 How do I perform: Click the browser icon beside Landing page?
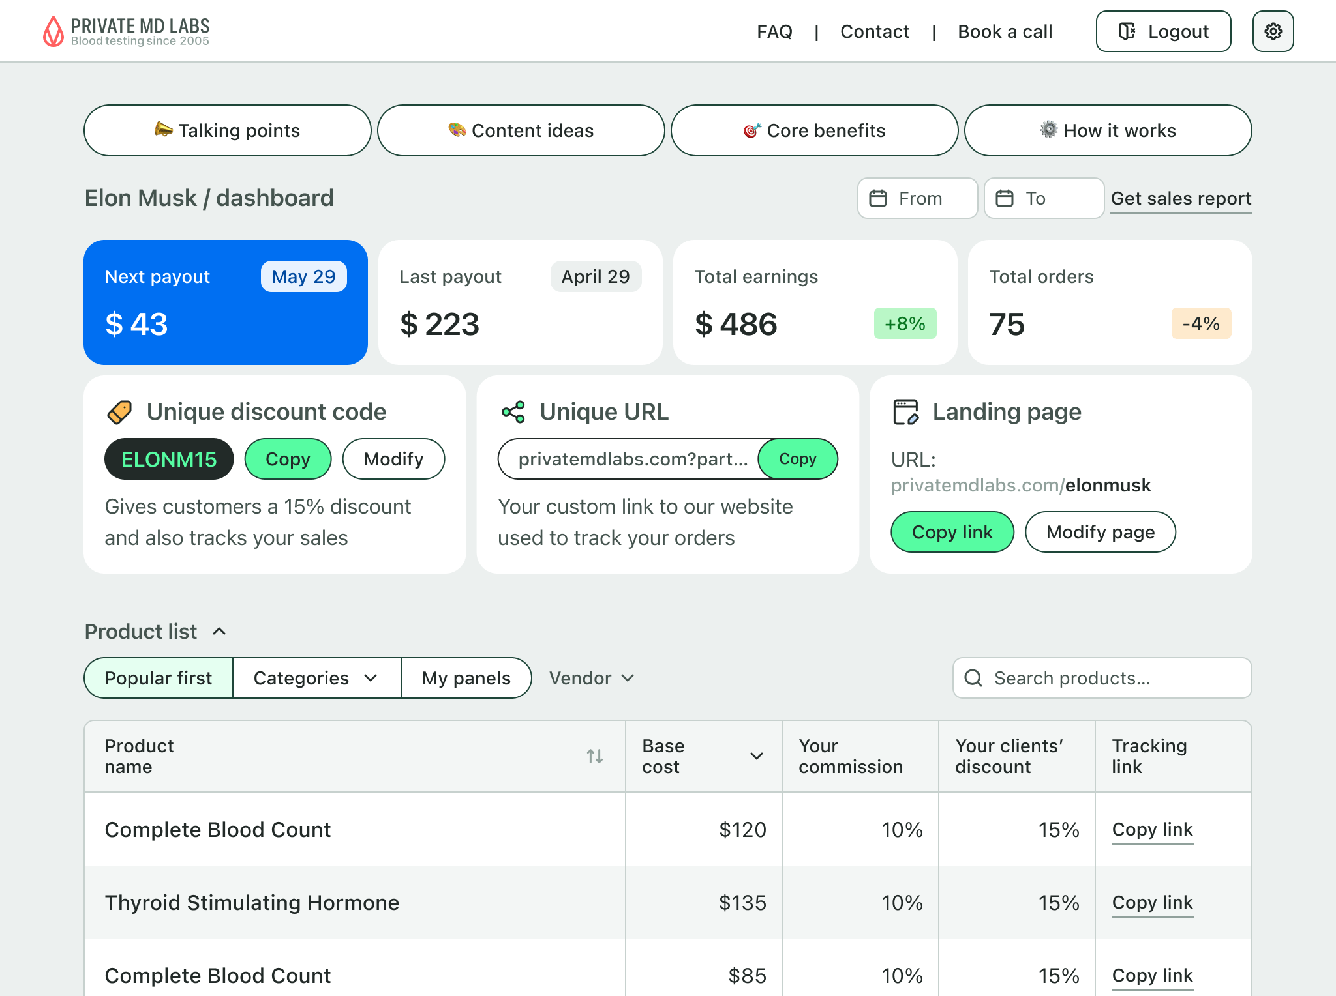coord(905,411)
